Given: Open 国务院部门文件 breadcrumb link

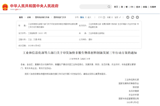Looking at the screenshot, I should 60,17.
